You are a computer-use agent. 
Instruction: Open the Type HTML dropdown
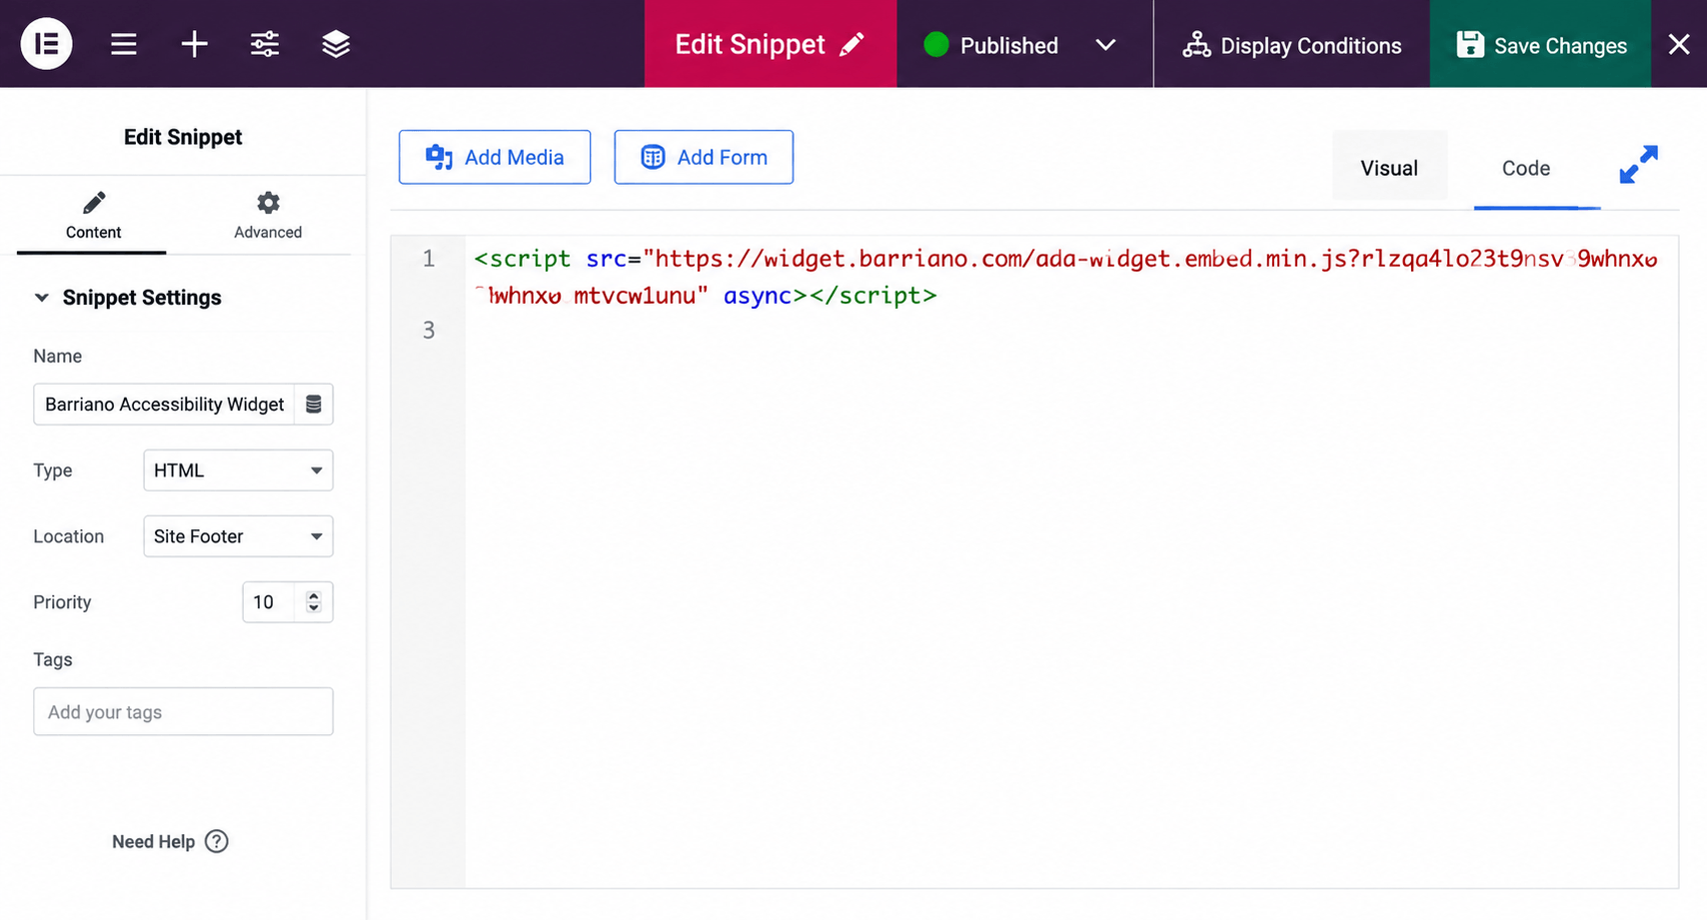click(238, 470)
